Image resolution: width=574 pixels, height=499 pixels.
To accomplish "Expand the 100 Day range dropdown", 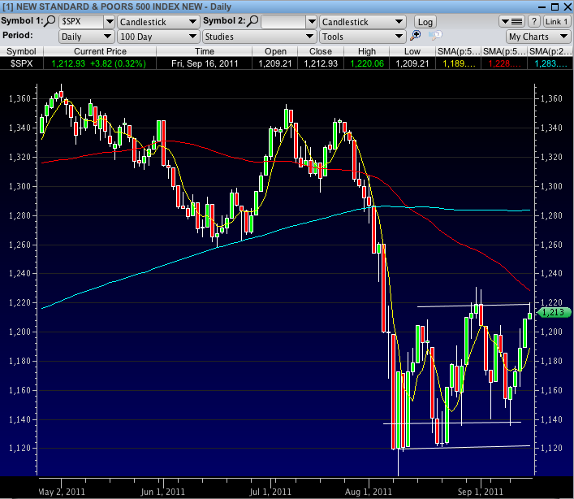I will (158, 37).
